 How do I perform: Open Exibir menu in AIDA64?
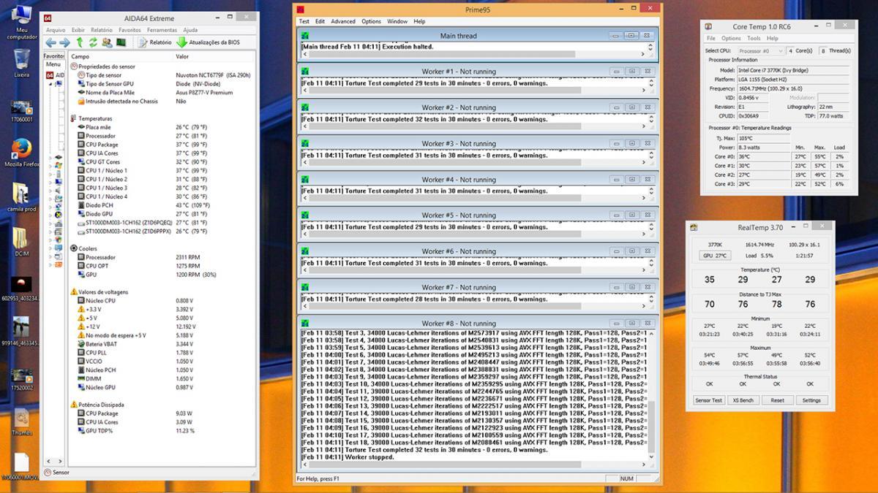[x=78, y=30]
